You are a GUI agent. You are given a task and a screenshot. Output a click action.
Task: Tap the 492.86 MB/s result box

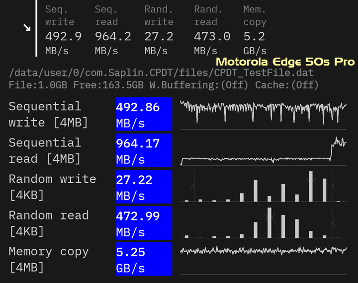144,114
